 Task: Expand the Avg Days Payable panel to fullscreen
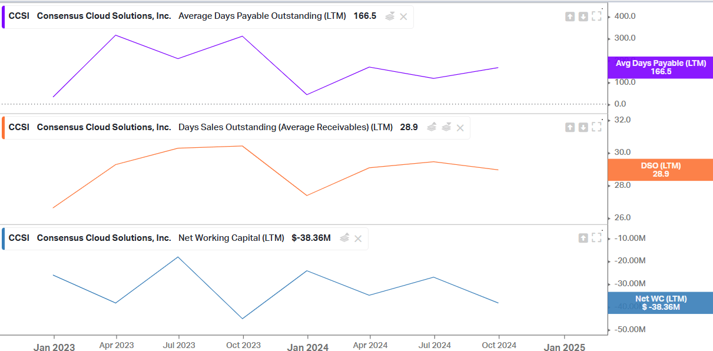(x=596, y=16)
